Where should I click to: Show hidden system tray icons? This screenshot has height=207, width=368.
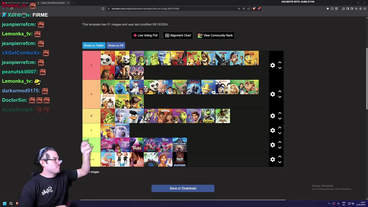329,204
